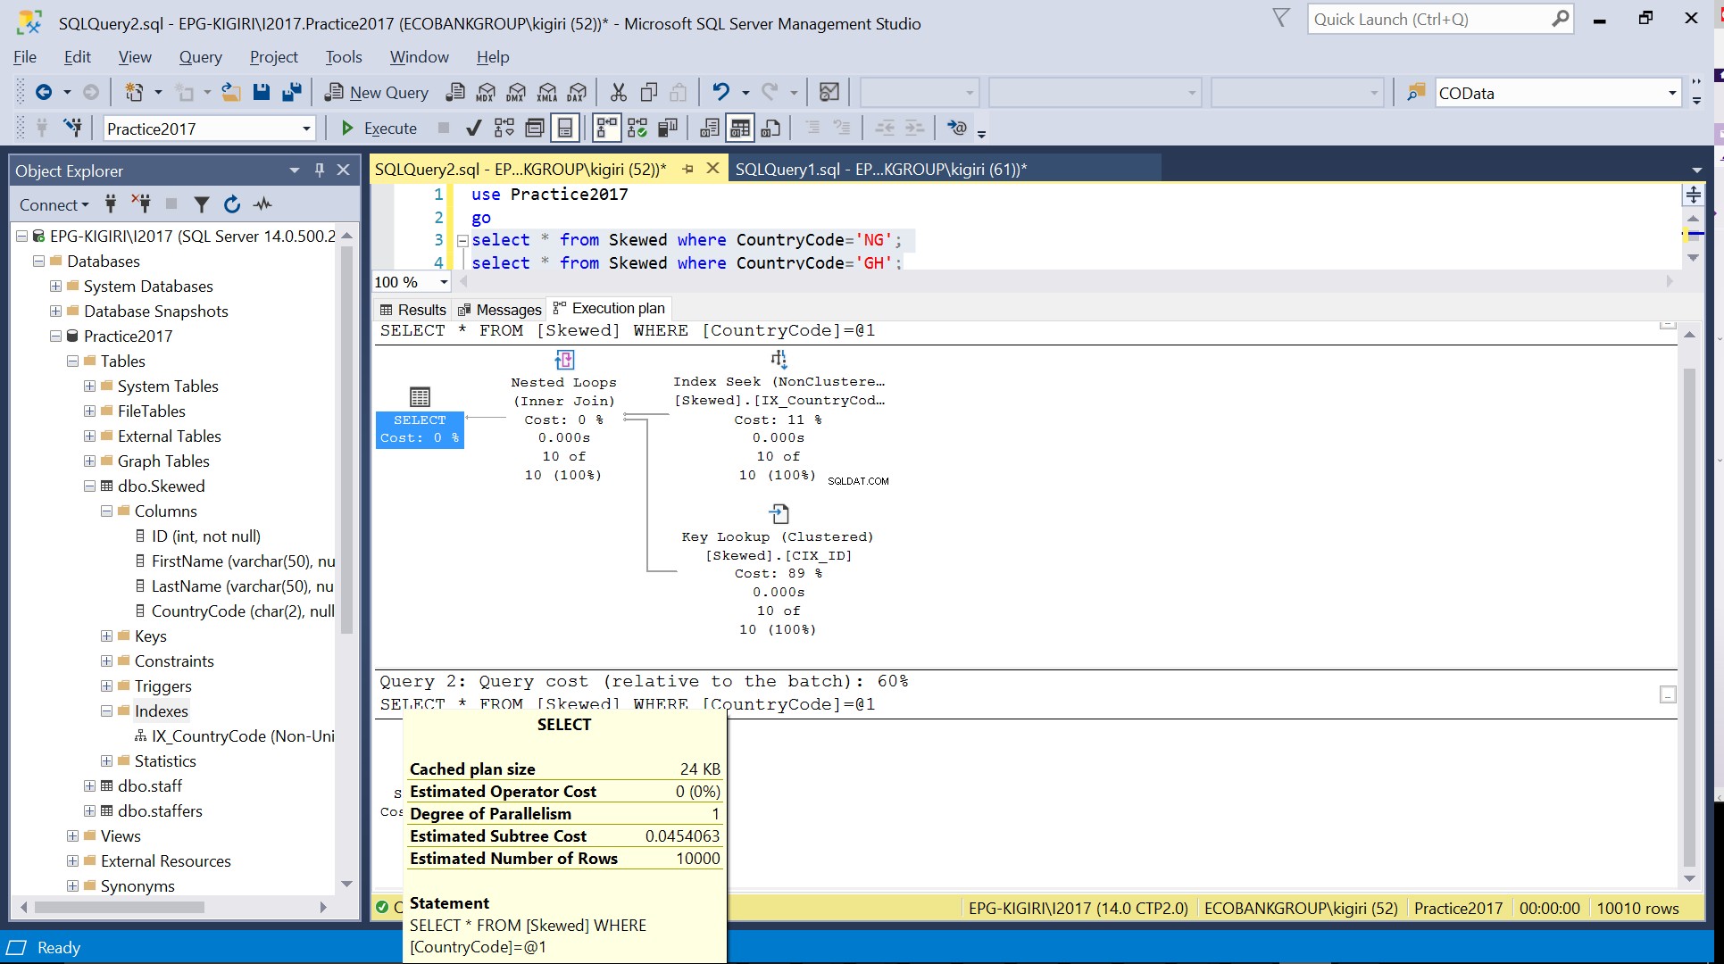Click the Cut scissors icon

619,92
